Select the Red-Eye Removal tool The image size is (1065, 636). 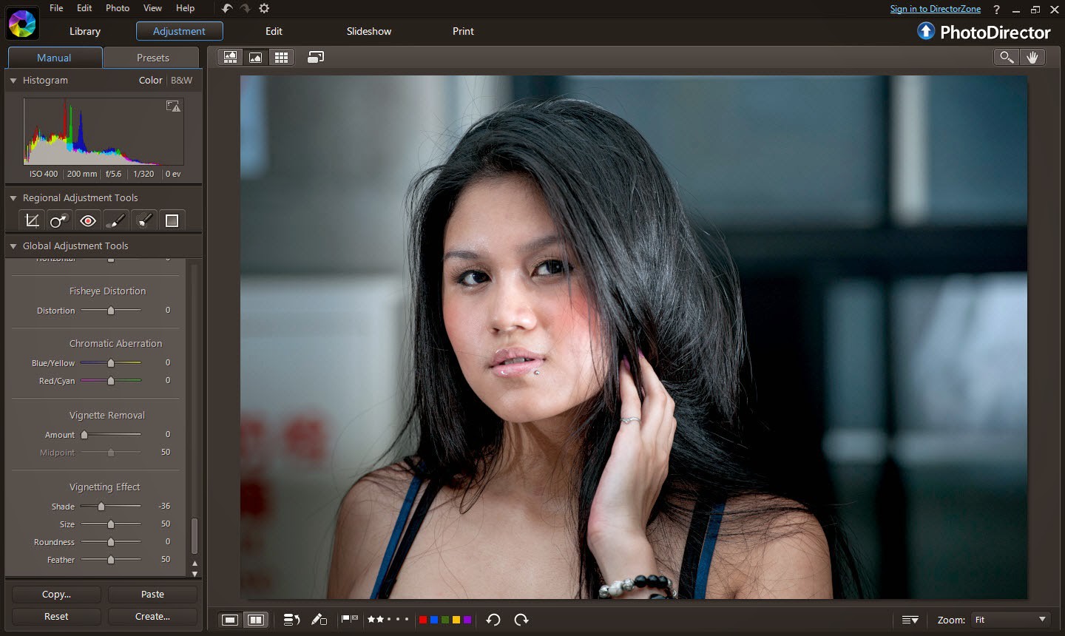(x=88, y=220)
